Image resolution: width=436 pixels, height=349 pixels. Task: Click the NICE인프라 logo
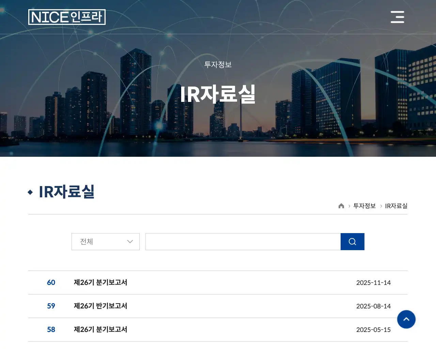pyautogui.click(x=67, y=17)
